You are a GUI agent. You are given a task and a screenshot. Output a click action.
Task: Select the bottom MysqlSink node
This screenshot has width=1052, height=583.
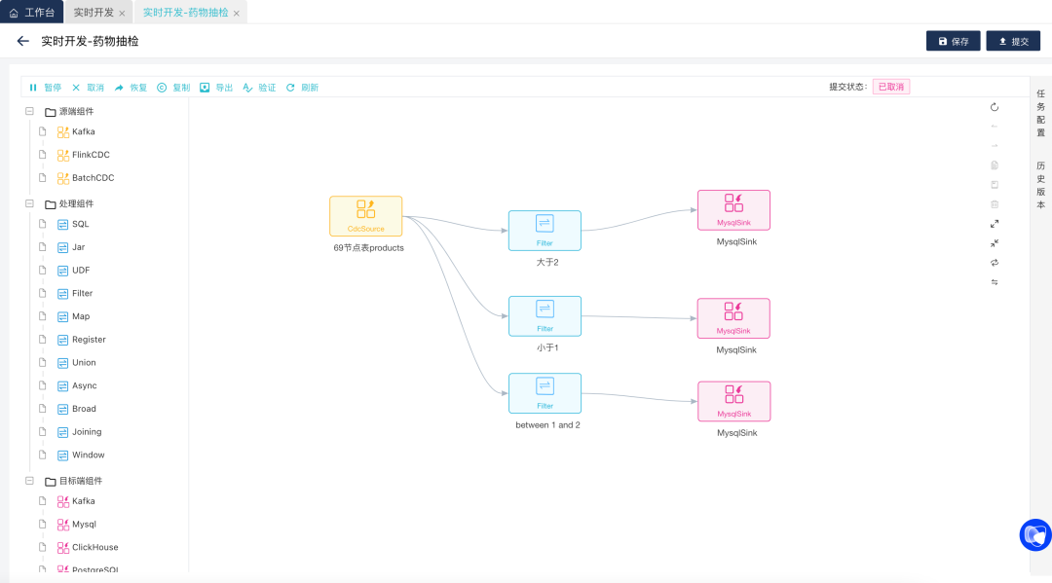tap(733, 401)
